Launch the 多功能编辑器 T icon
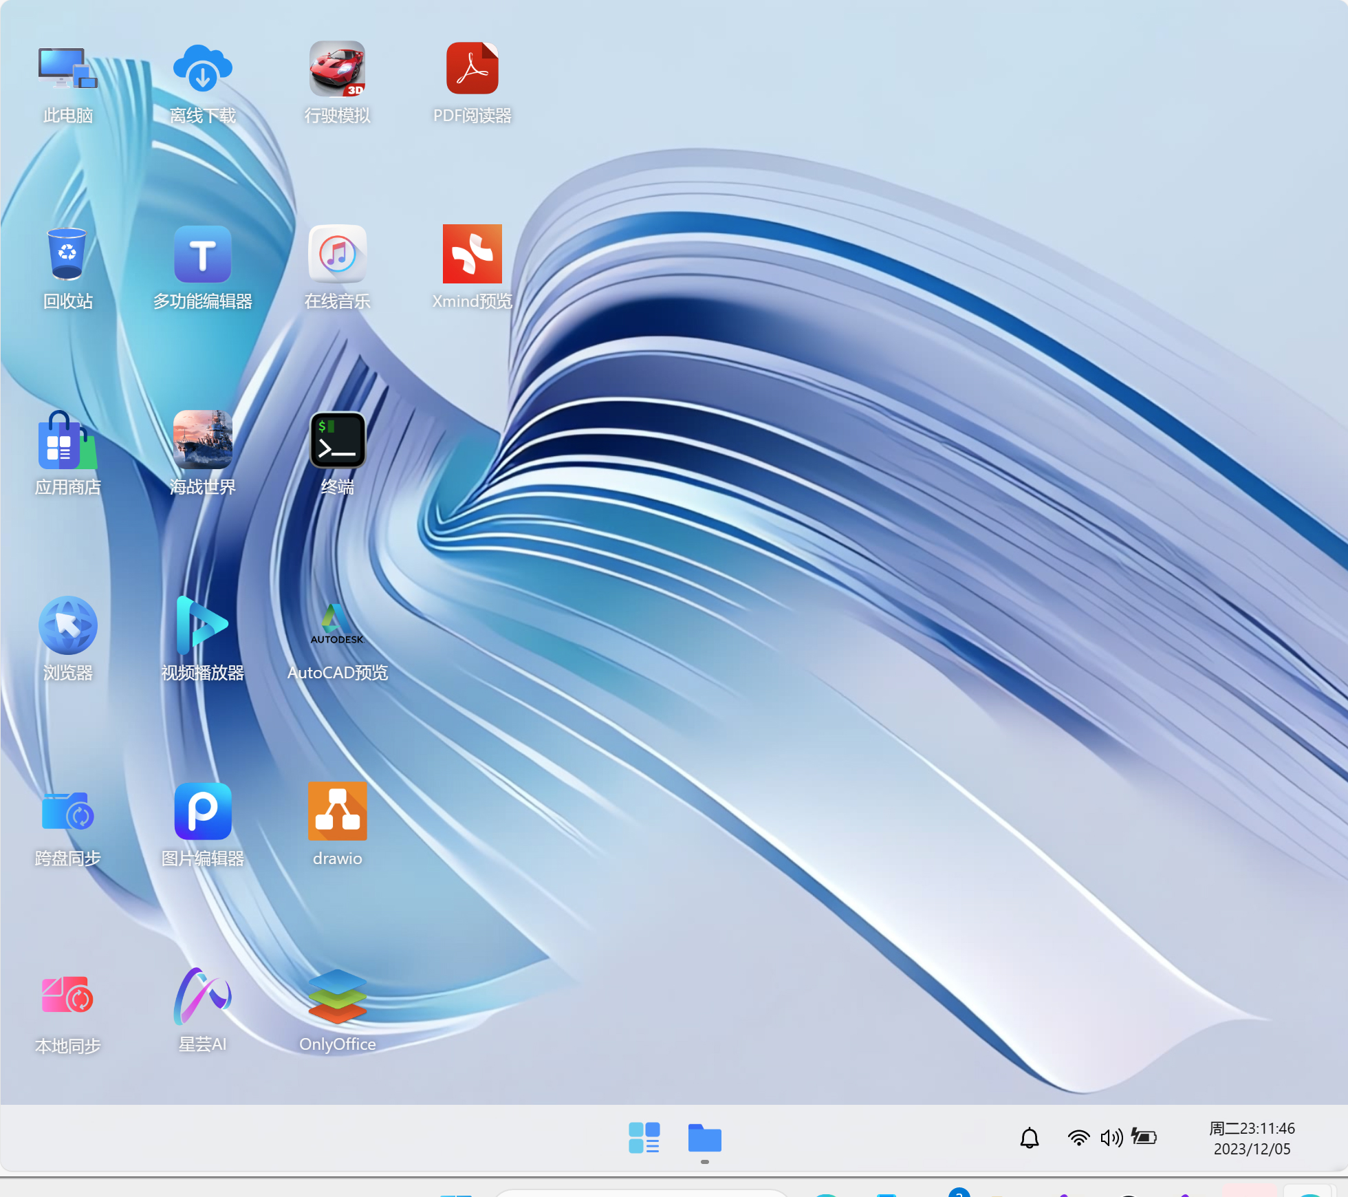Viewport: 1348px width, 1197px height. click(202, 254)
